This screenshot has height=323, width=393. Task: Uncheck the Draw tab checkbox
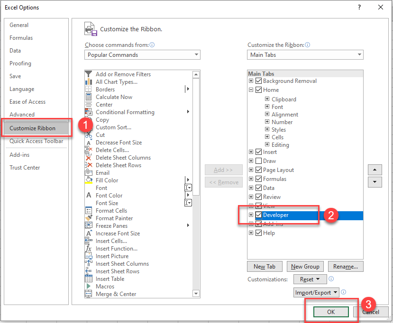(x=258, y=161)
